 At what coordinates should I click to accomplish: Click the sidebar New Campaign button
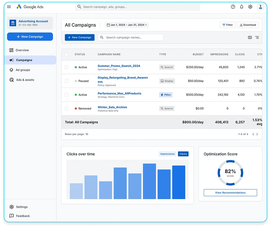pyautogui.click(x=30, y=37)
